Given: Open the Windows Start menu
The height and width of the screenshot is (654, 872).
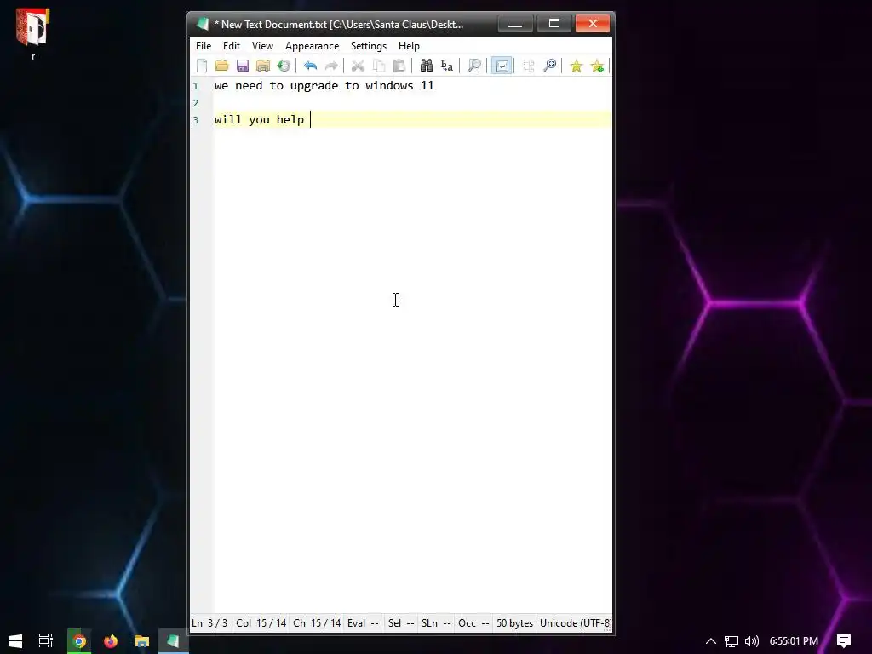Looking at the screenshot, I should coord(15,641).
